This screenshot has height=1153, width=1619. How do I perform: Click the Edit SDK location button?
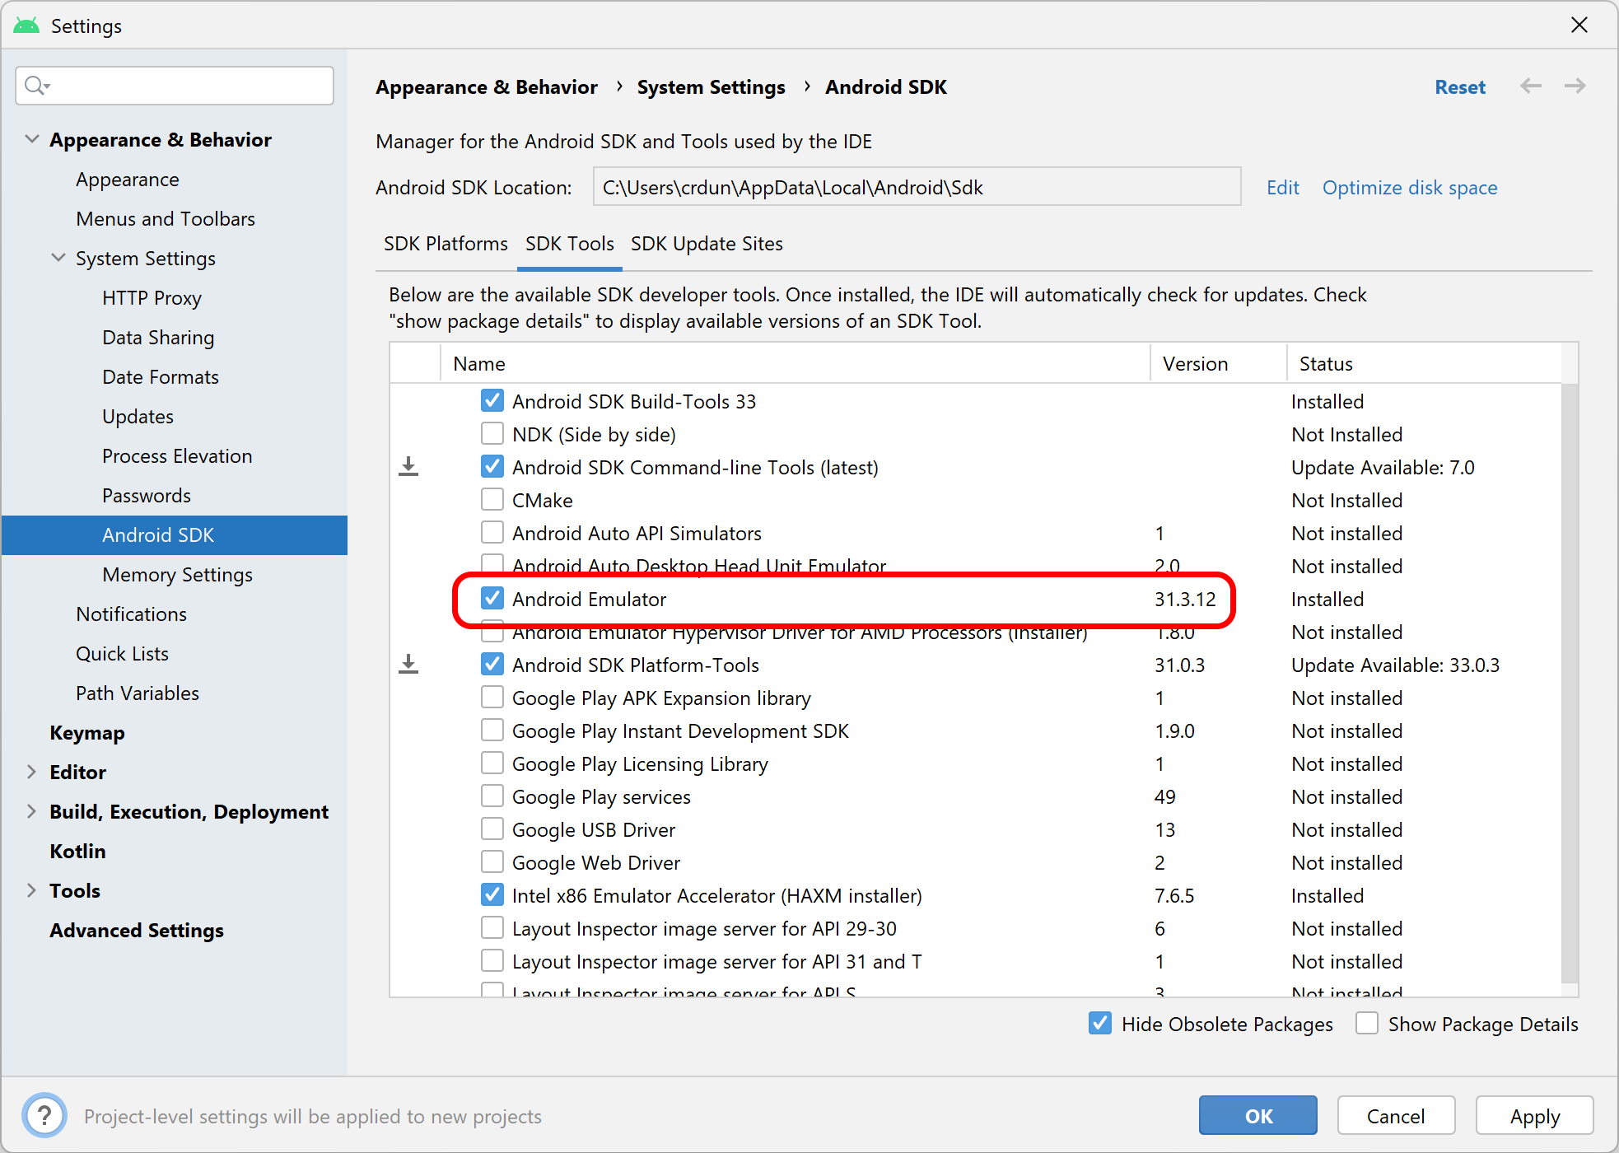pyautogui.click(x=1281, y=187)
